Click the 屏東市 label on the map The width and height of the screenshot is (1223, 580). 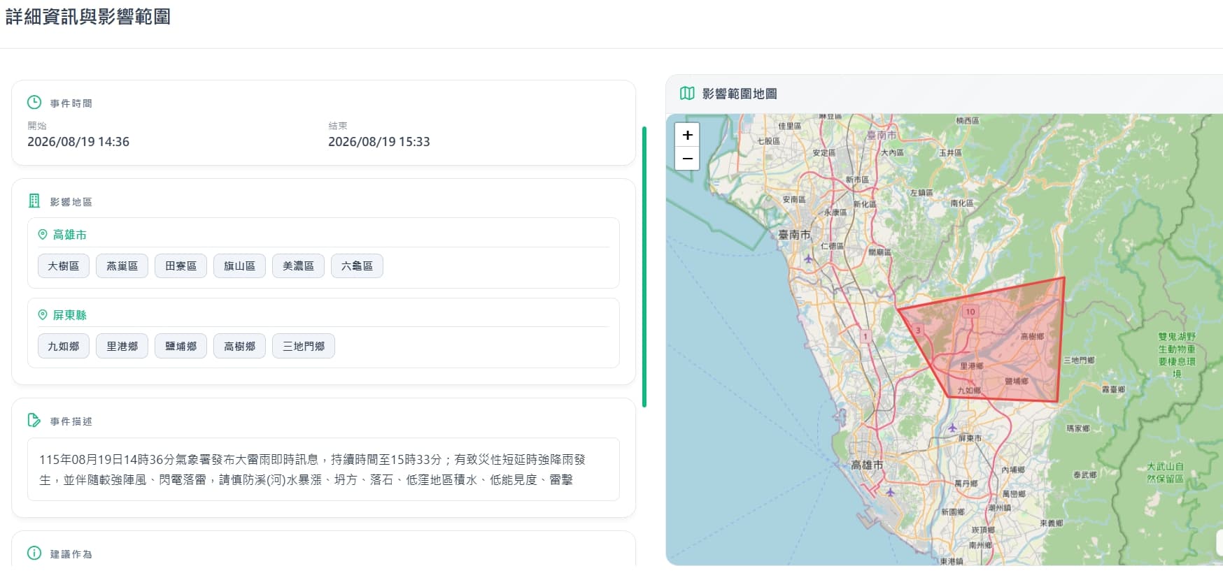tap(970, 438)
